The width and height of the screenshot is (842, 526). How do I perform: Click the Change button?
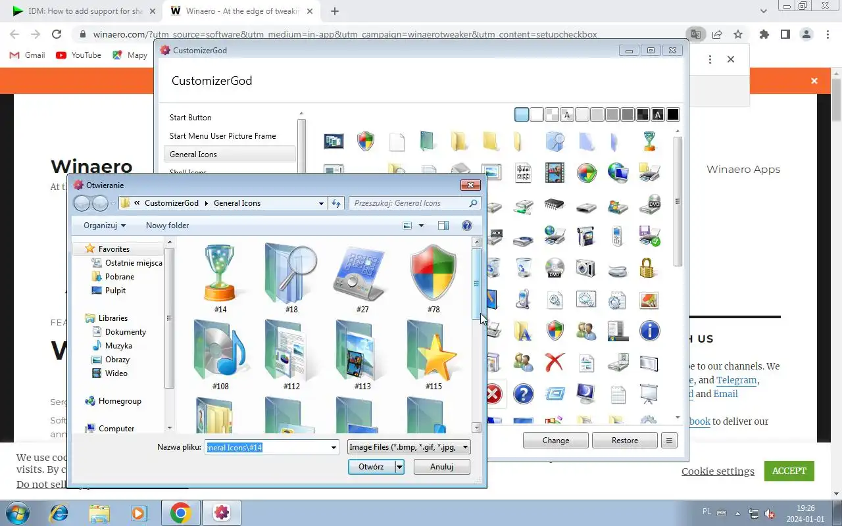click(x=556, y=441)
